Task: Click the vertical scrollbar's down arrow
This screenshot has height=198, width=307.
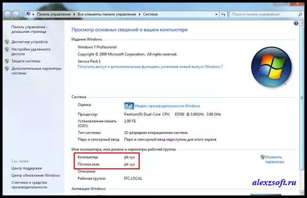Action: pos(302,193)
